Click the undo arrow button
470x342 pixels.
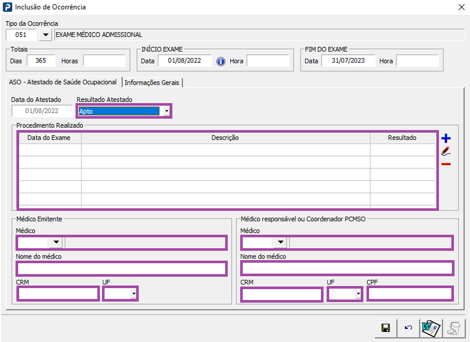[408, 328]
